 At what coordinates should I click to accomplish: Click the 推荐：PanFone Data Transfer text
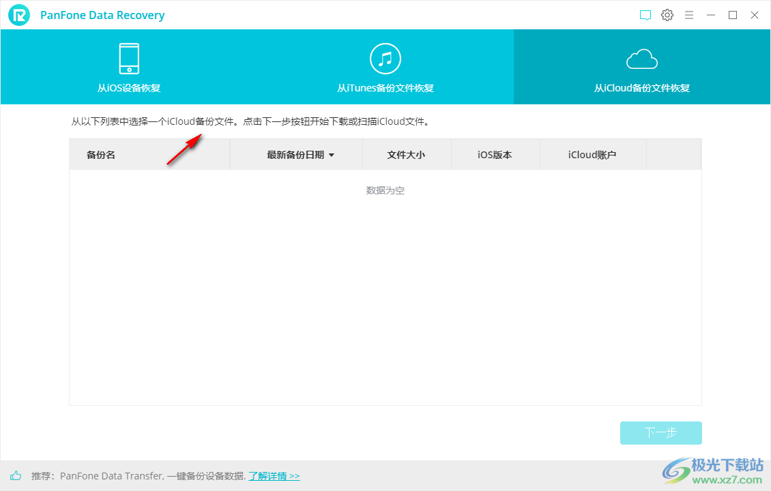[x=139, y=476]
